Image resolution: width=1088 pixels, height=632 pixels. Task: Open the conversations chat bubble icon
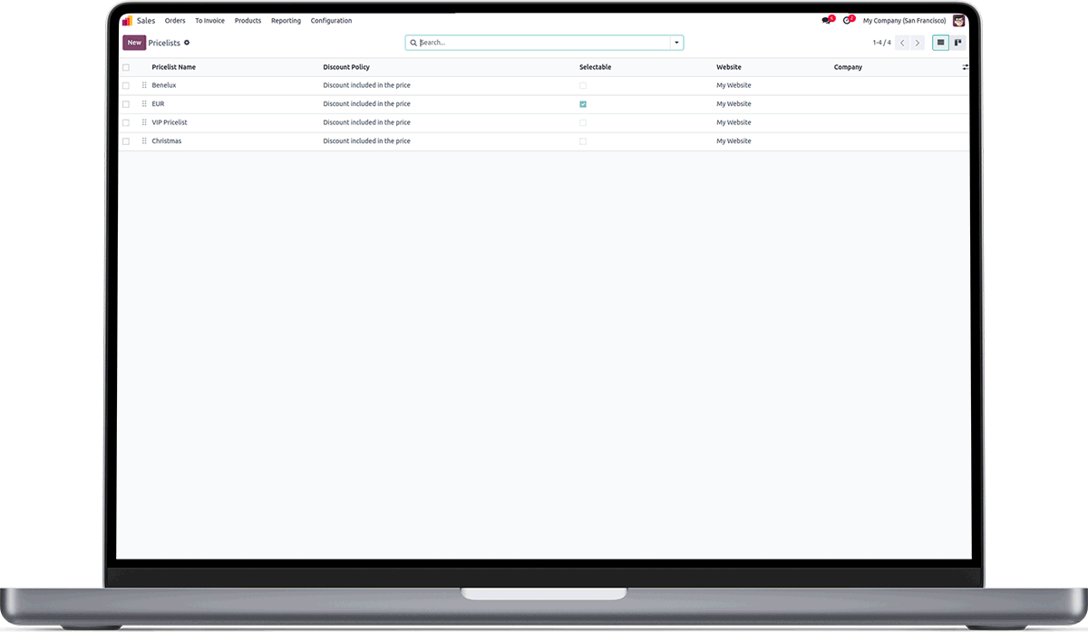coord(826,20)
